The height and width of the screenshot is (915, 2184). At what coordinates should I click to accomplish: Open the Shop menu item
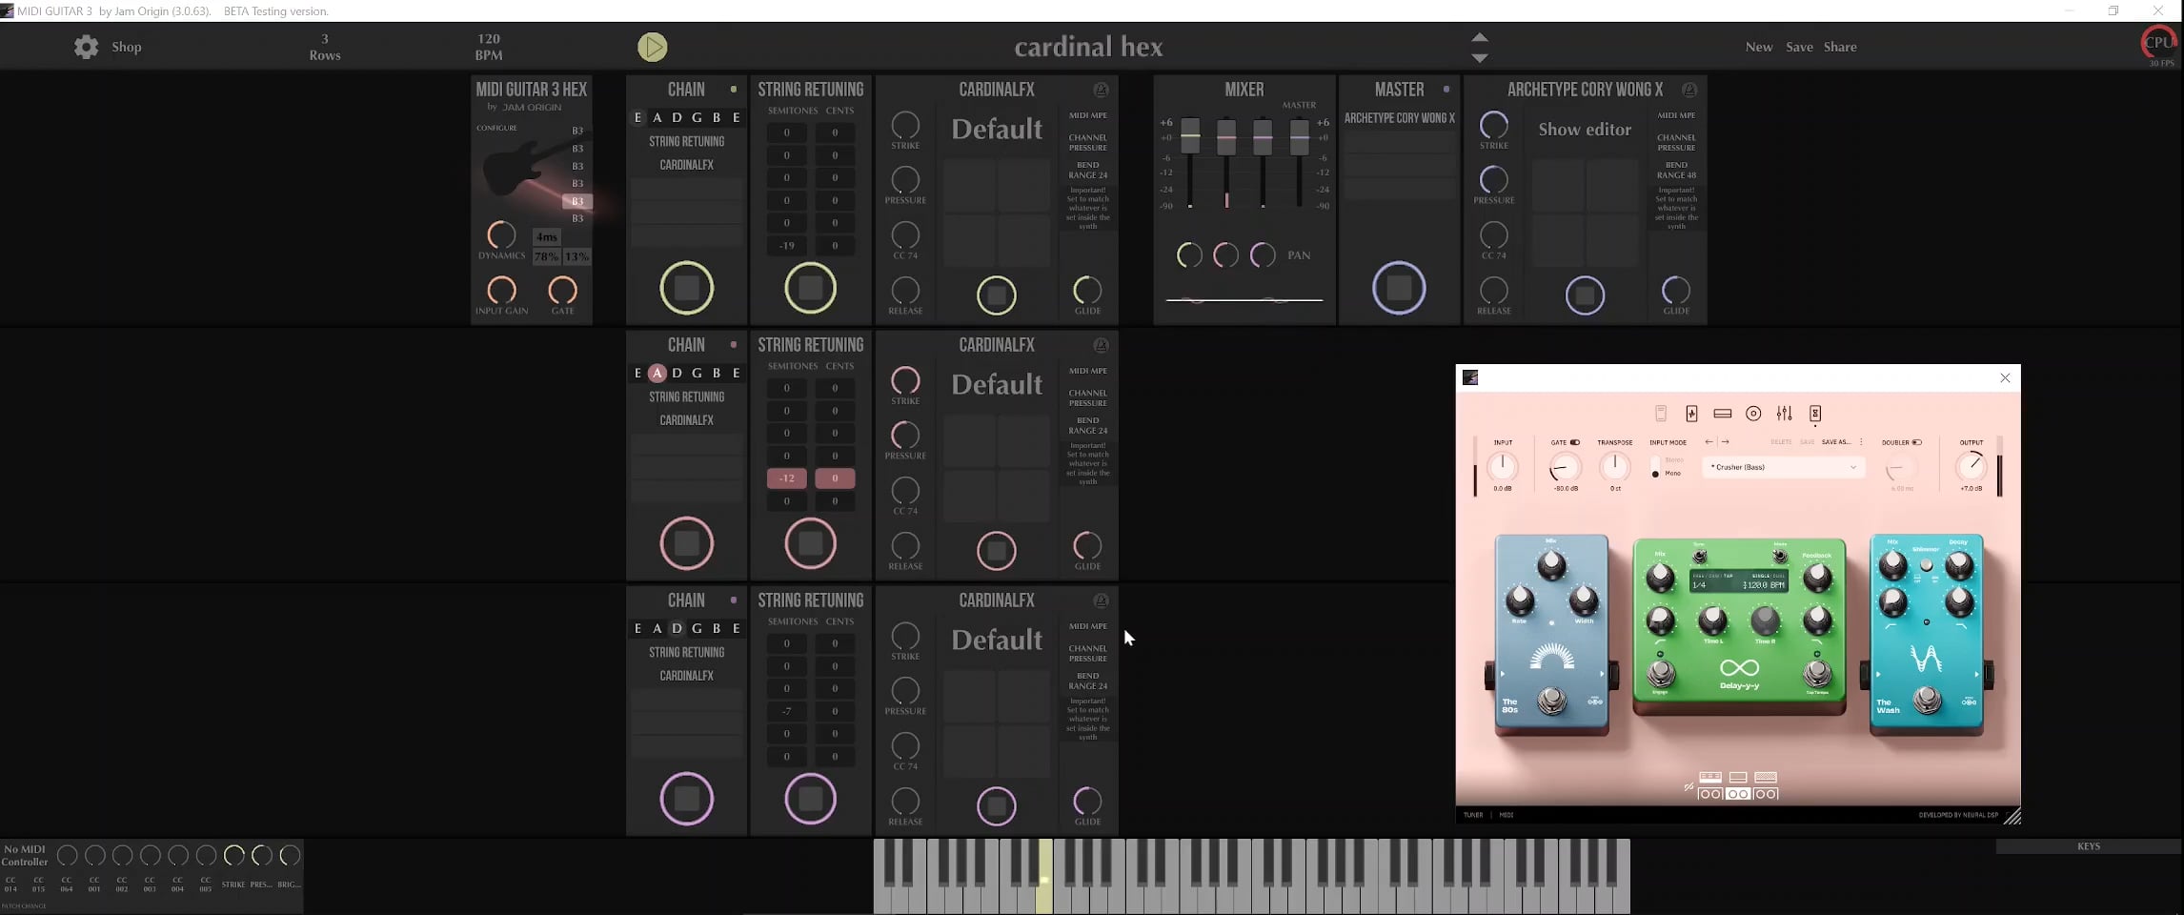click(126, 47)
